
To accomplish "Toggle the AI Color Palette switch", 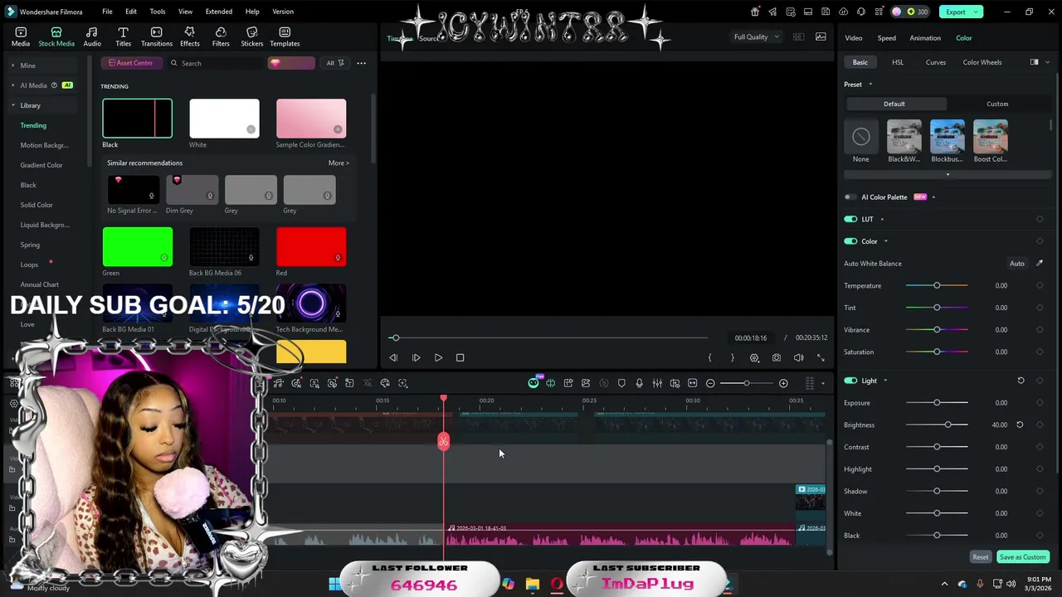I will click(x=850, y=197).
